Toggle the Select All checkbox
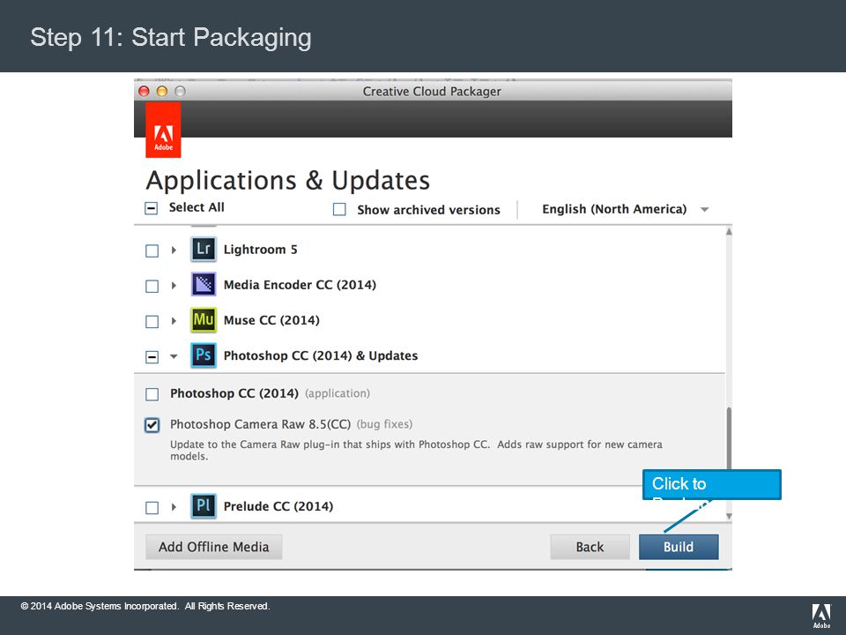846x635 pixels. [x=151, y=208]
